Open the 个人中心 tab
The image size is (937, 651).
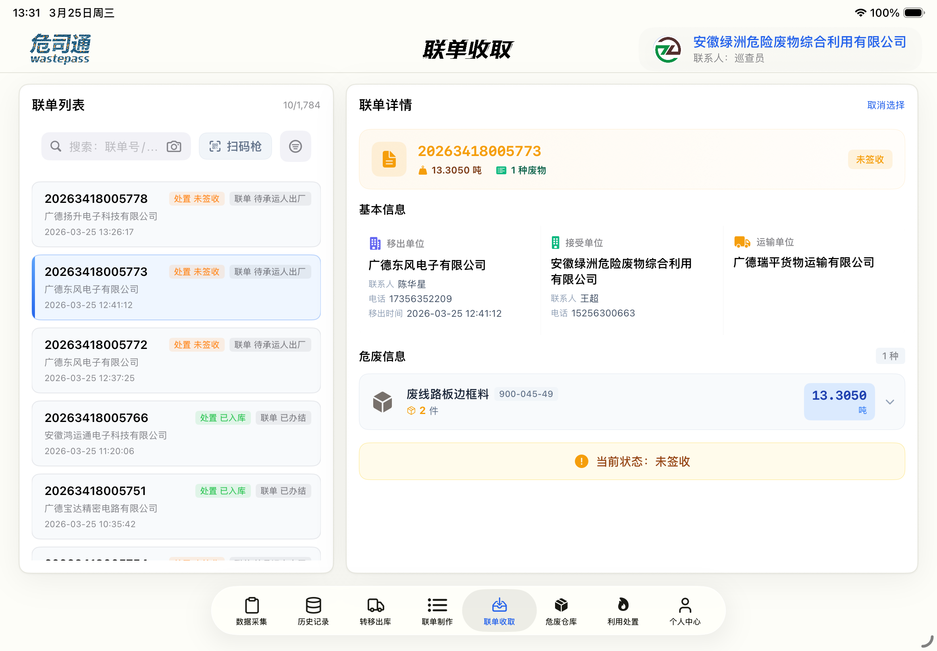(685, 611)
